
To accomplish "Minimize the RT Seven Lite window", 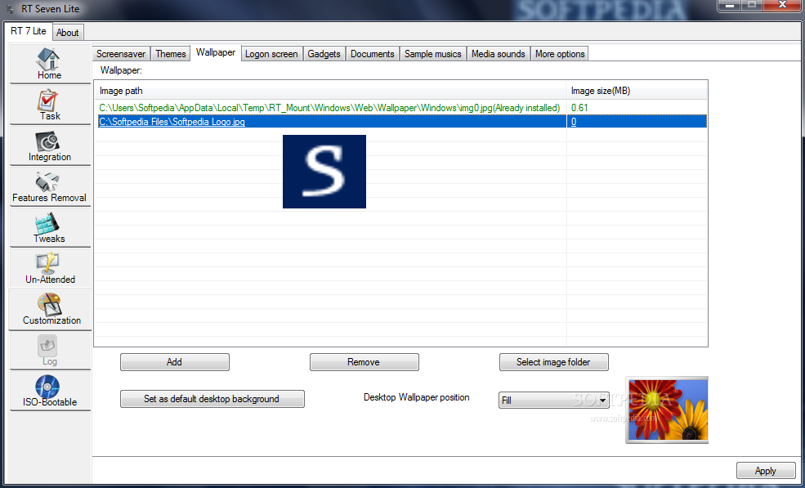I will (729, 6).
